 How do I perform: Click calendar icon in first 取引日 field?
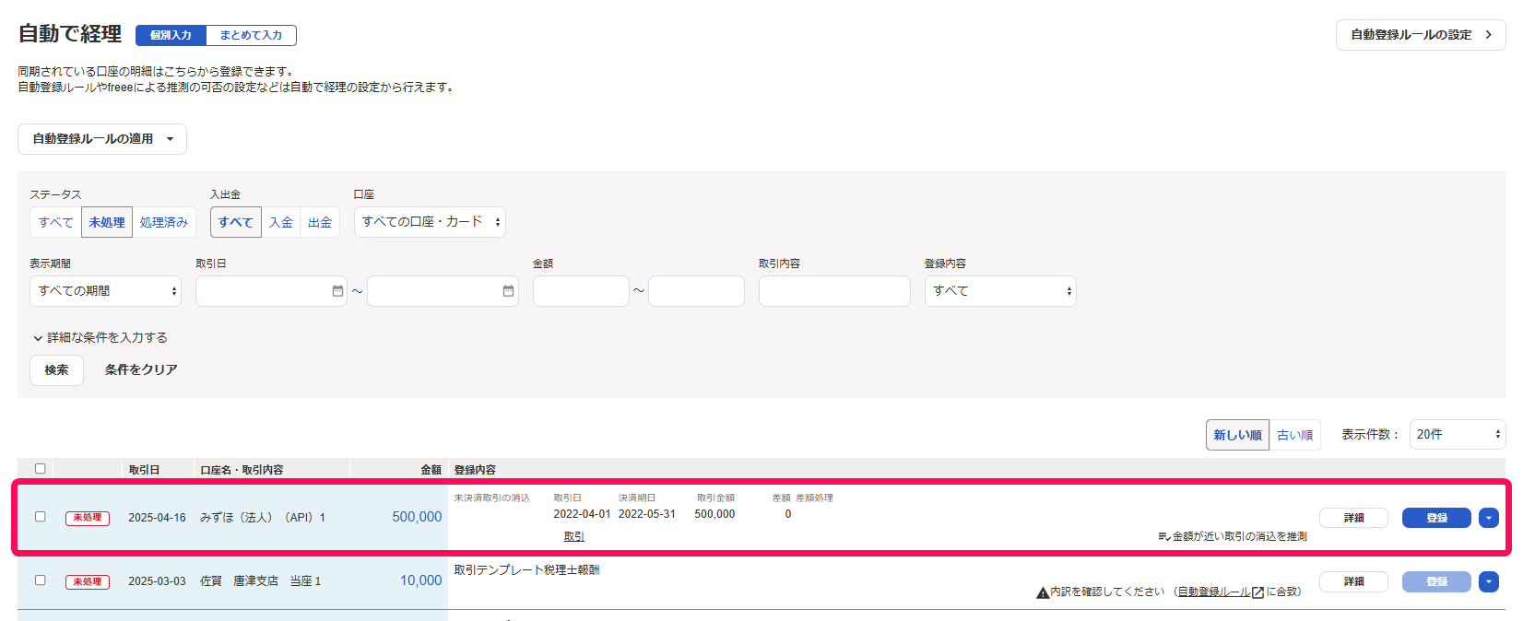[337, 291]
